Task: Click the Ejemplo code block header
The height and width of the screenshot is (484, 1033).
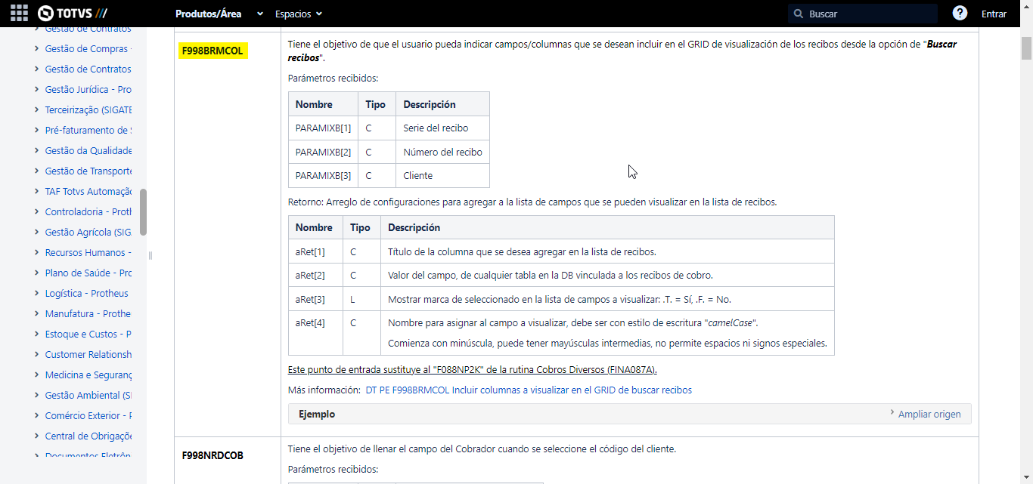Action: point(630,414)
